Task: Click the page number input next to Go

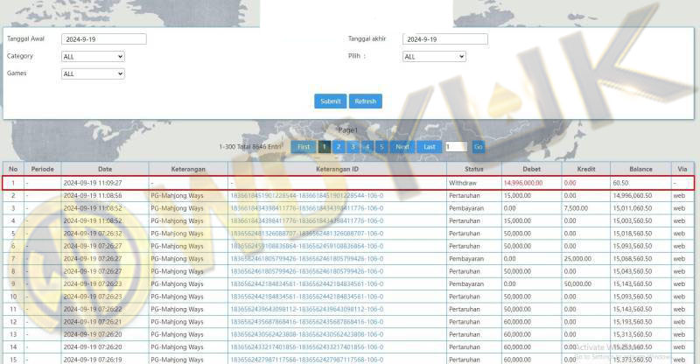Action: click(456, 147)
